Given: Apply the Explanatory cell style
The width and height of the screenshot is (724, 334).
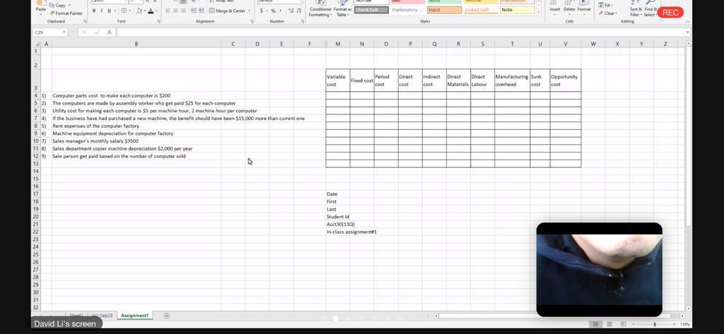Looking at the screenshot, I should pos(407,10).
